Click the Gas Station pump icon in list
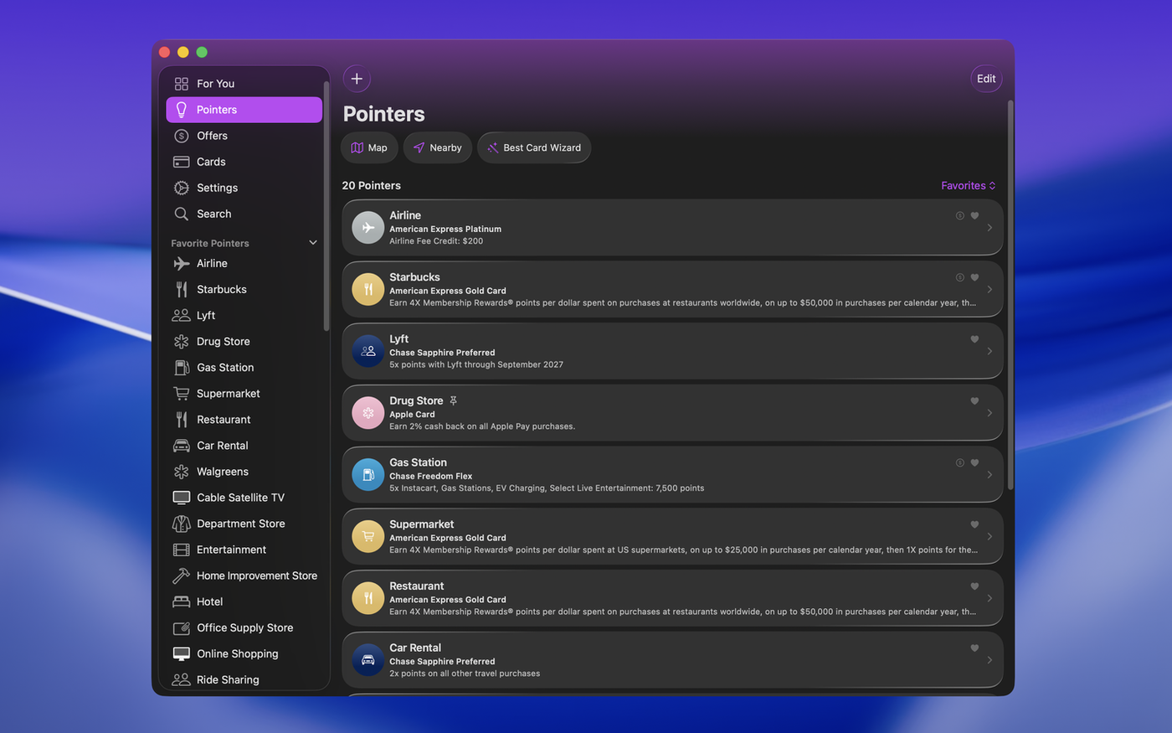The image size is (1172, 733). (x=368, y=475)
